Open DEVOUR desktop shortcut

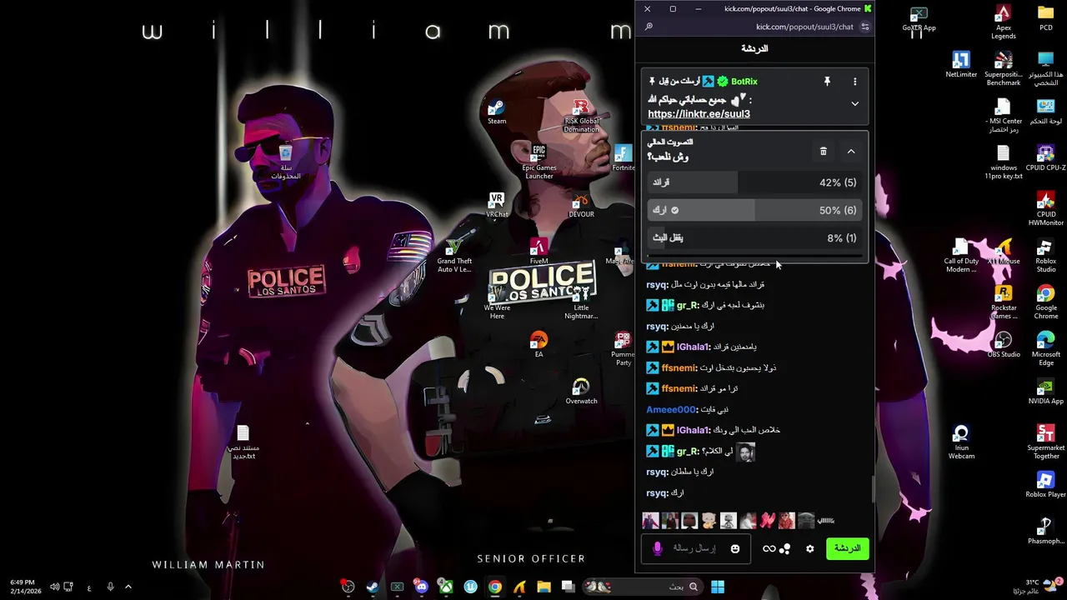click(581, 205)
